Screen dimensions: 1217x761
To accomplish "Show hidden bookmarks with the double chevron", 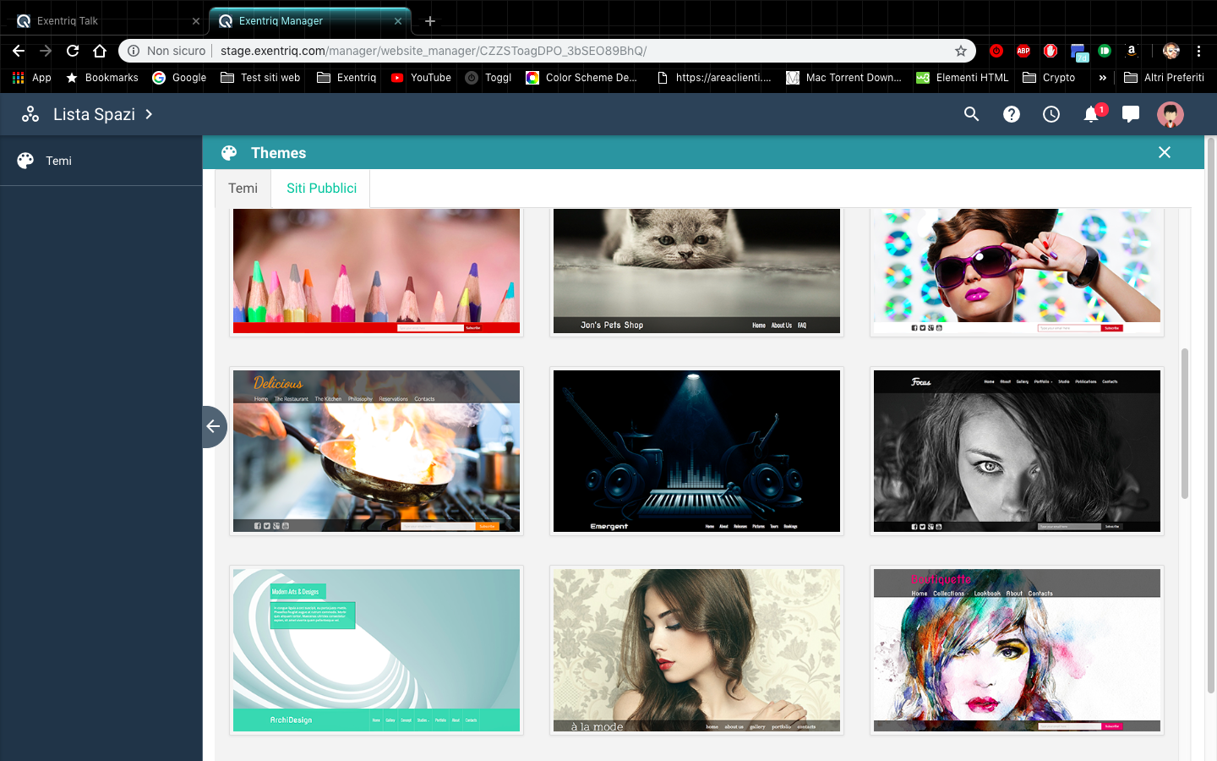I will (1102, 78).
